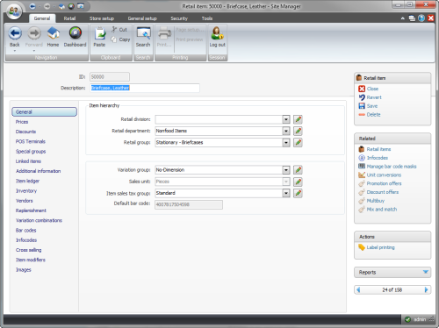Image resolution: width=439 pixels, height=328 pixels.
Task: Edit the Variation group entry
Action: 298,170
